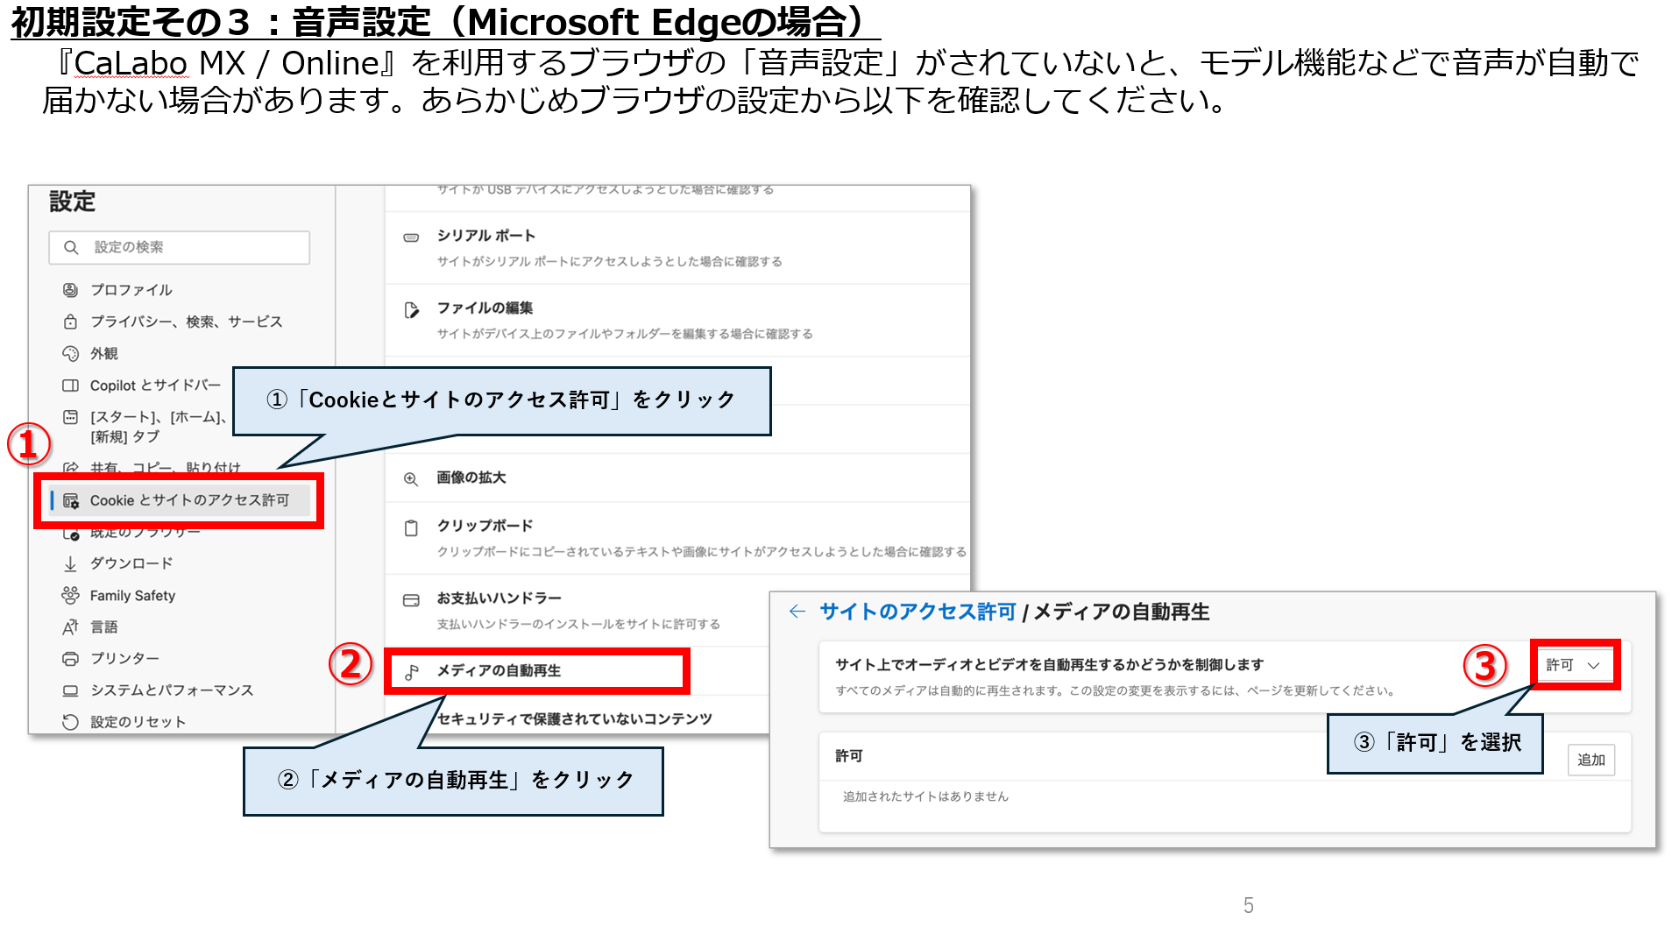1672x941 pixels.
Task: Select Cookie とサイトのアクセス許可 in the sidebar
Action: 181,500
